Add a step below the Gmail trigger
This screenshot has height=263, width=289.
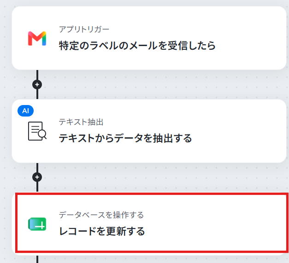[x=37, y=85]
